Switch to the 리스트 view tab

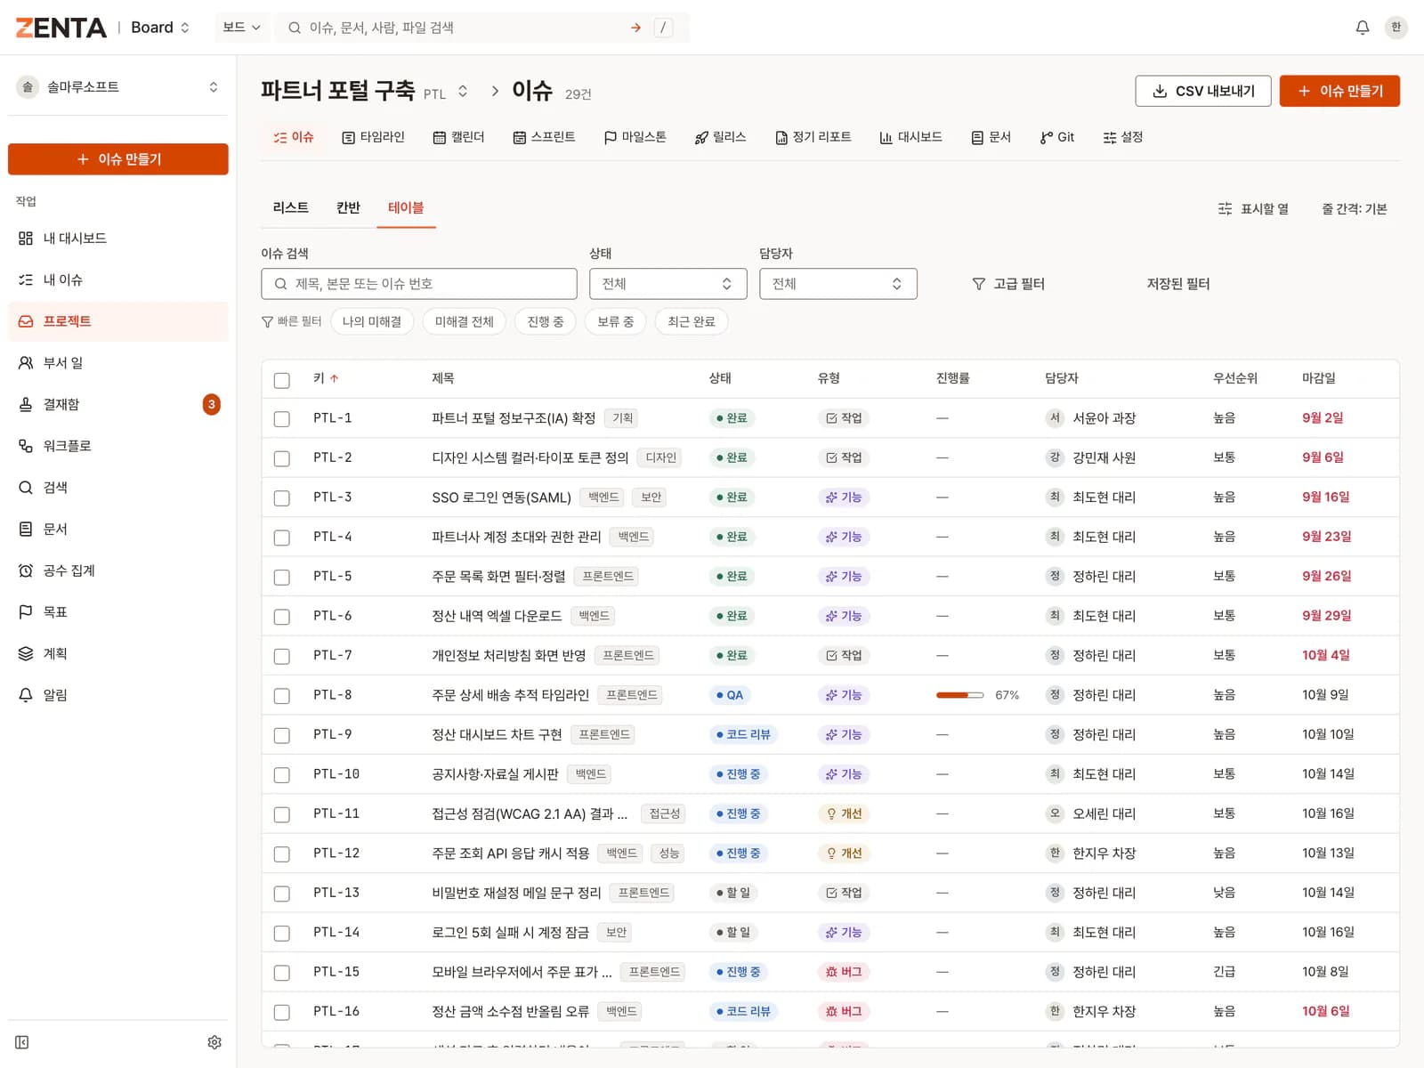[x=291, y=207]
